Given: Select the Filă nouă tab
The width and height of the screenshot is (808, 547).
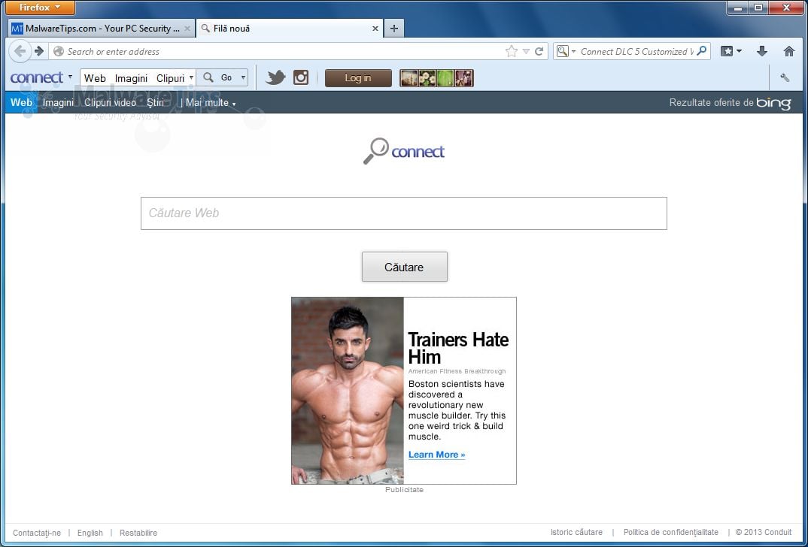Looking at the screenshot, I should (289, 29).
